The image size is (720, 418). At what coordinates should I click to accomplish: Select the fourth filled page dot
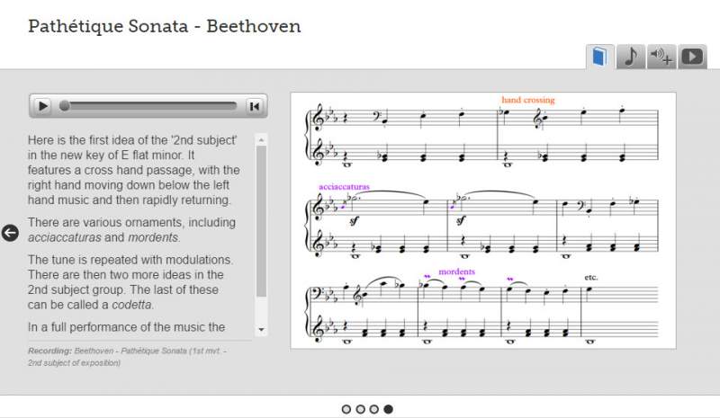(389, 409)
